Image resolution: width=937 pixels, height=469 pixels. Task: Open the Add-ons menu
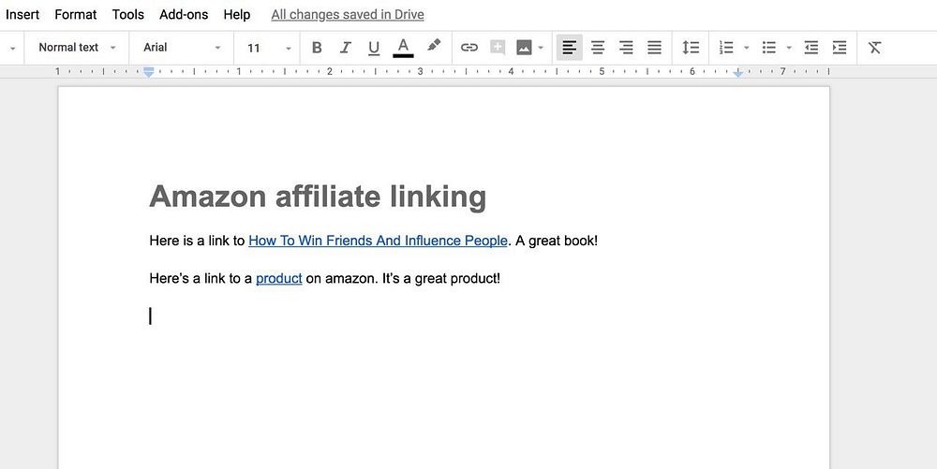184,14
